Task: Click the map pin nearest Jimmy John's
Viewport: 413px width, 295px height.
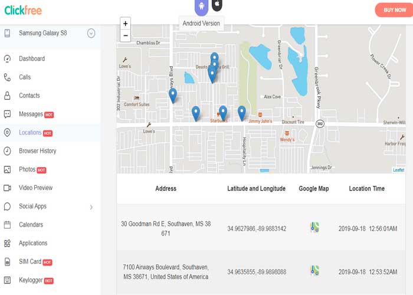Action: 242,113
